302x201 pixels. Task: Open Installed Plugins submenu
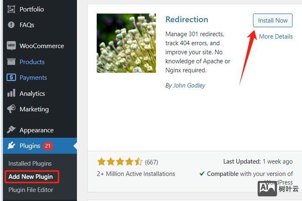pyautogui.click(x=30, y=163)
